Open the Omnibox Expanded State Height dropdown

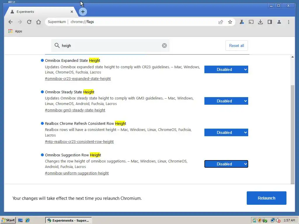tap(226, 69)
